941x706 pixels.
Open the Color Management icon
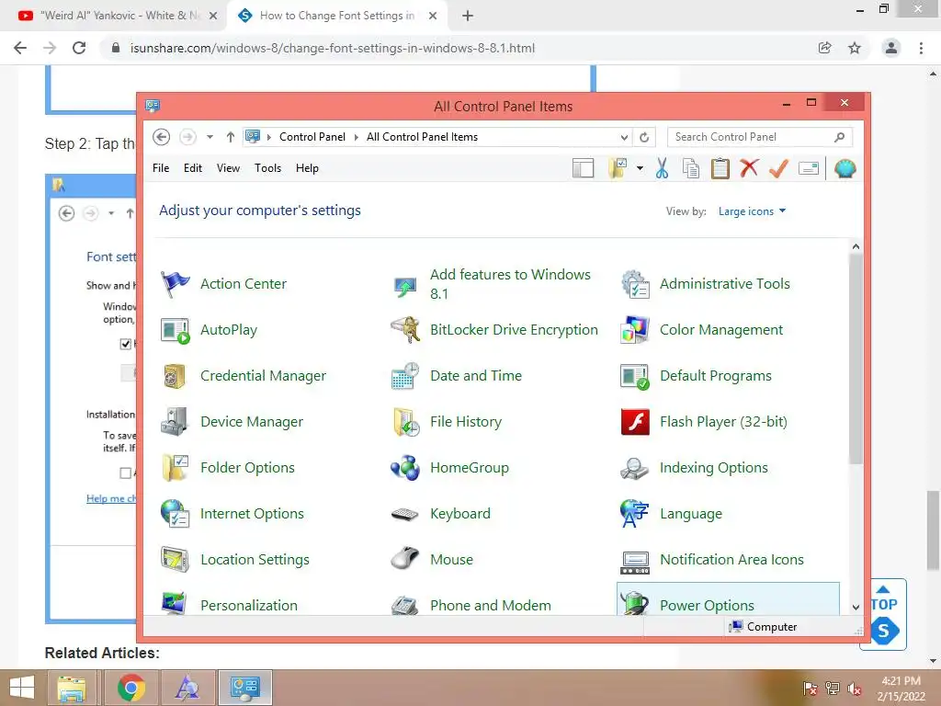[x=635, y=330]
